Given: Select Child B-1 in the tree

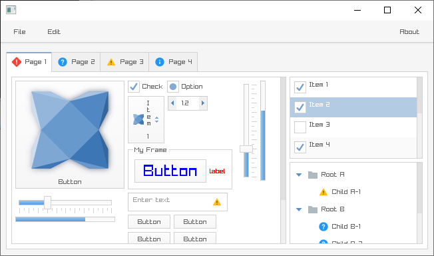Looking at the screenshot, I should (x=346, y=227).
